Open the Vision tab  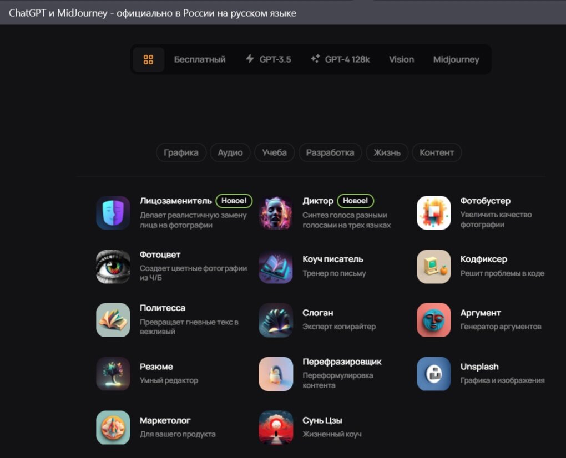tap(401, 59)
